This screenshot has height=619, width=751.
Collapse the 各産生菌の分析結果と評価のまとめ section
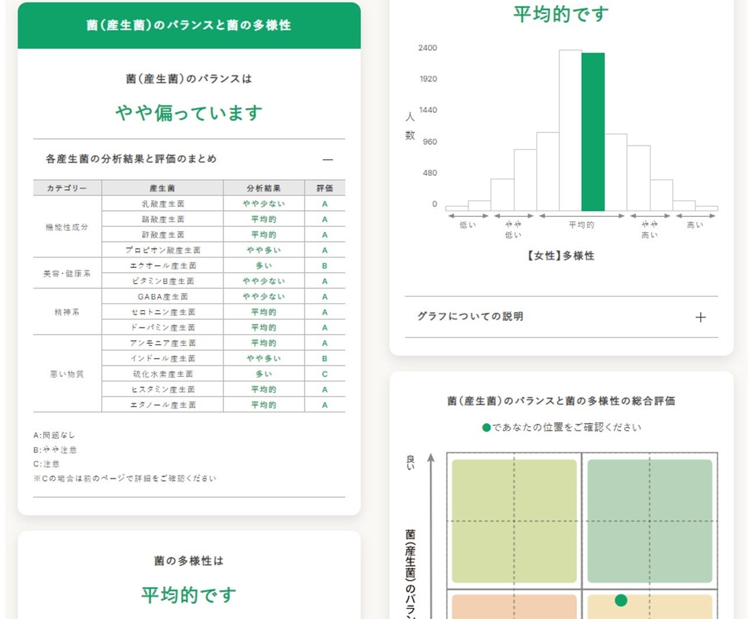328,159
